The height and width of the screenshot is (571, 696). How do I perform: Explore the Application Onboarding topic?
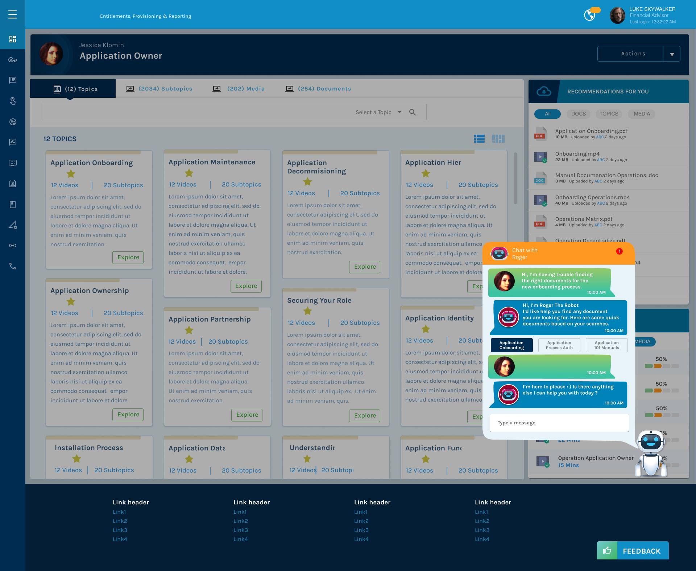128,257
